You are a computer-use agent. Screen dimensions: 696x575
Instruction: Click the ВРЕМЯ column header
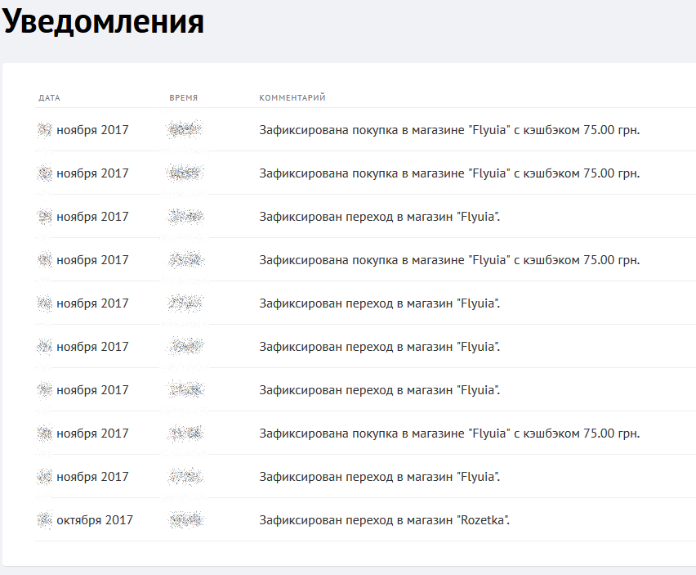click(183, 98)
